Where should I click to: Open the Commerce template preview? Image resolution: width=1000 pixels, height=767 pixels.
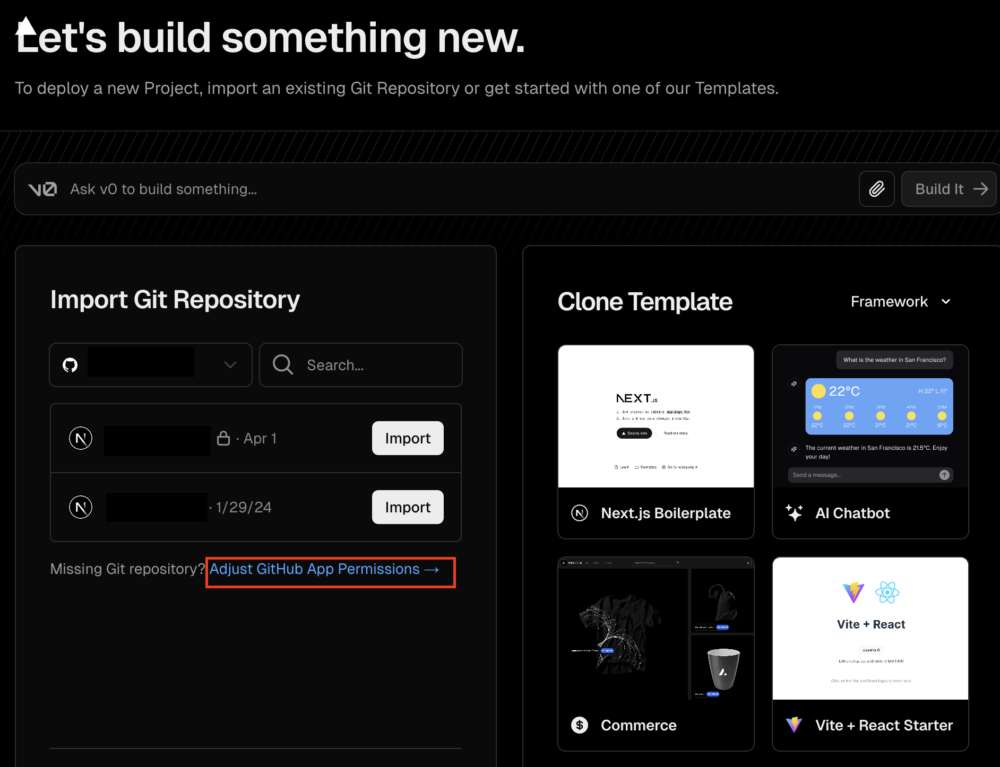tap(656, 629)
